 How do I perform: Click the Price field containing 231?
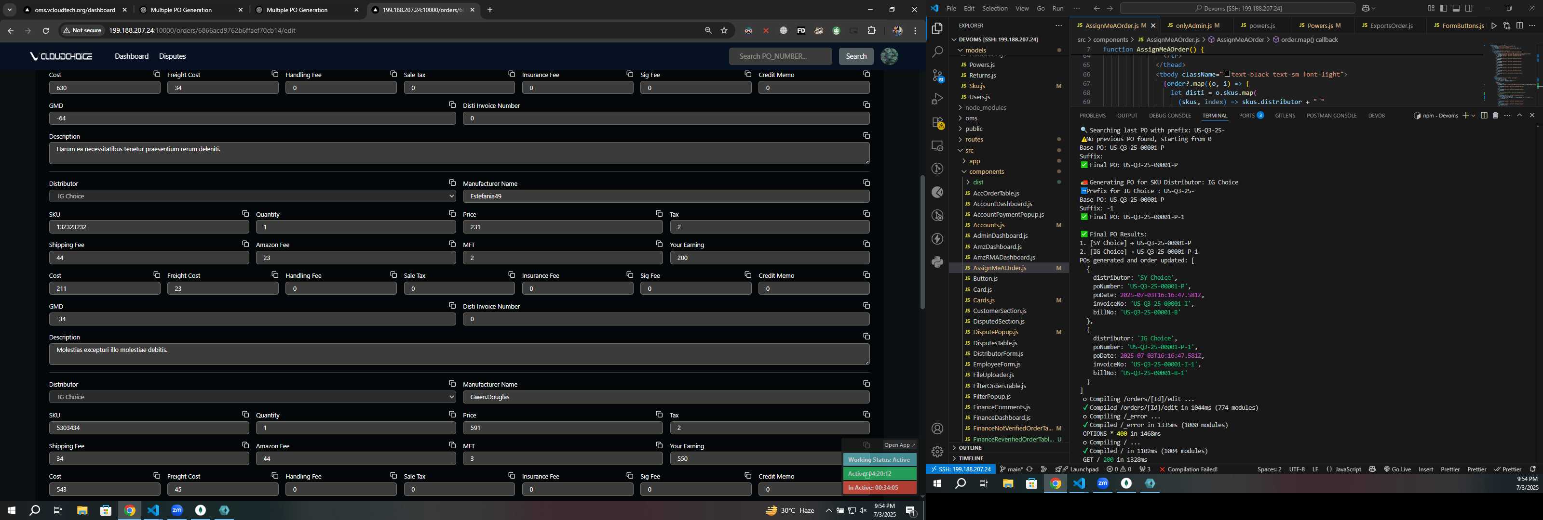(562, 227)
